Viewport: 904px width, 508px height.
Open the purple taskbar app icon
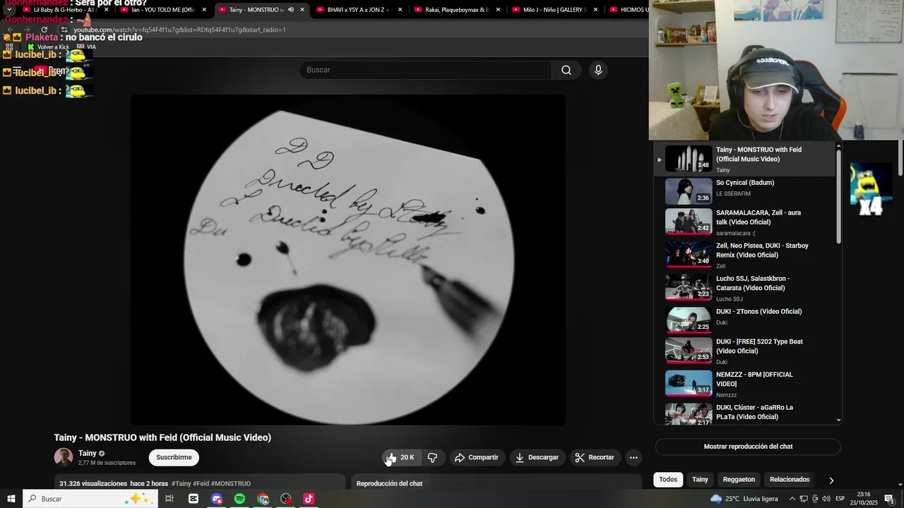217,499
